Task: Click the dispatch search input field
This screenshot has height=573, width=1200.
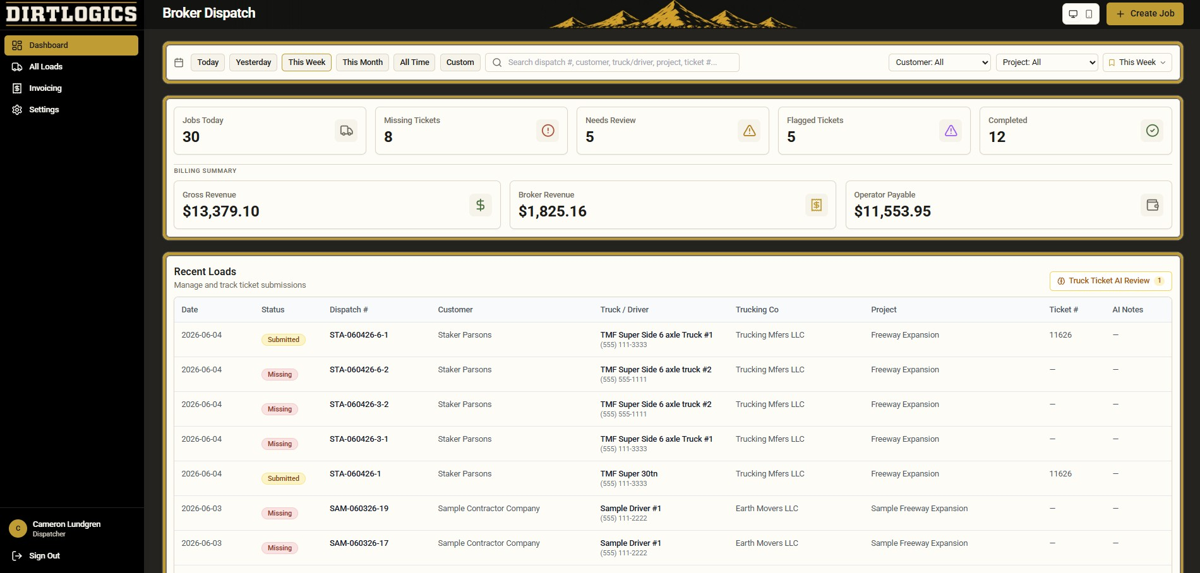Action: point(612,62)
